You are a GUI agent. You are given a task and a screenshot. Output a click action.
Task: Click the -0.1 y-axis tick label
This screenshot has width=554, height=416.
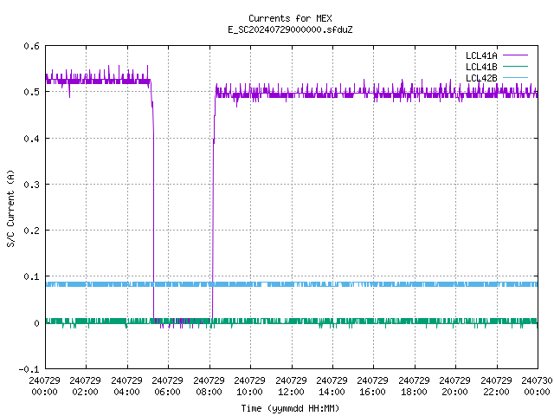click(x=29, y=369)
